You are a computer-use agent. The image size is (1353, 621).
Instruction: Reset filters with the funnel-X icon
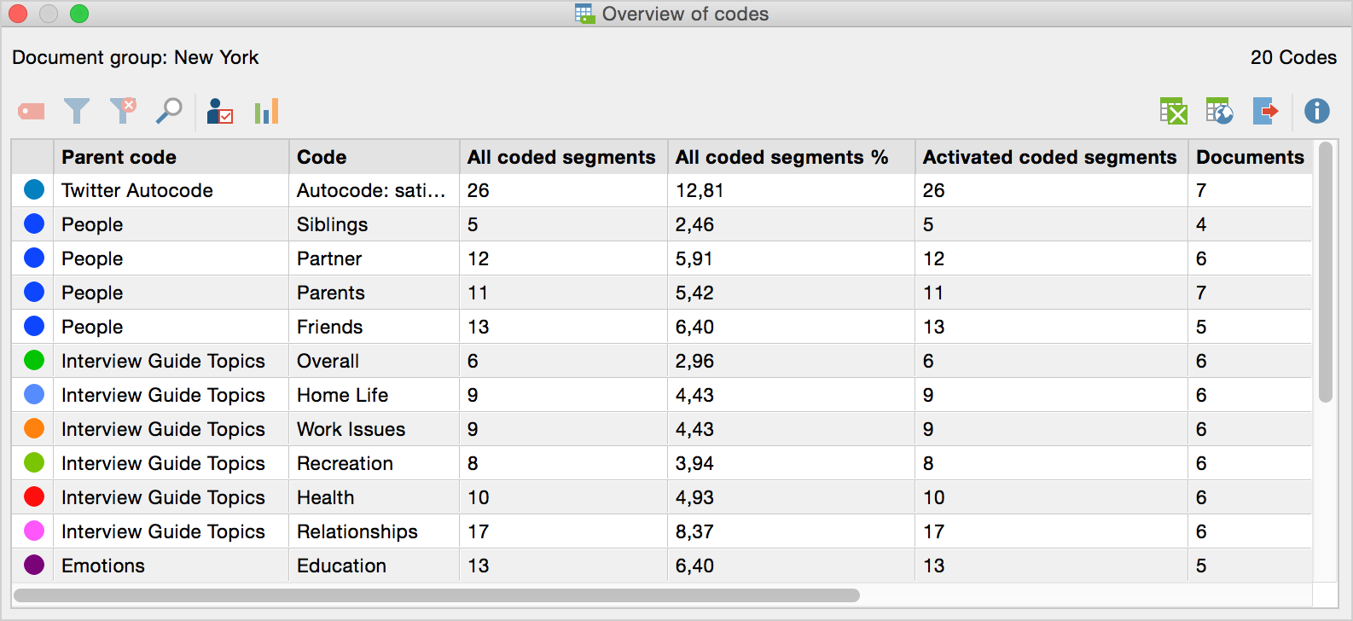pyautogui.click(x=123, y=111)
